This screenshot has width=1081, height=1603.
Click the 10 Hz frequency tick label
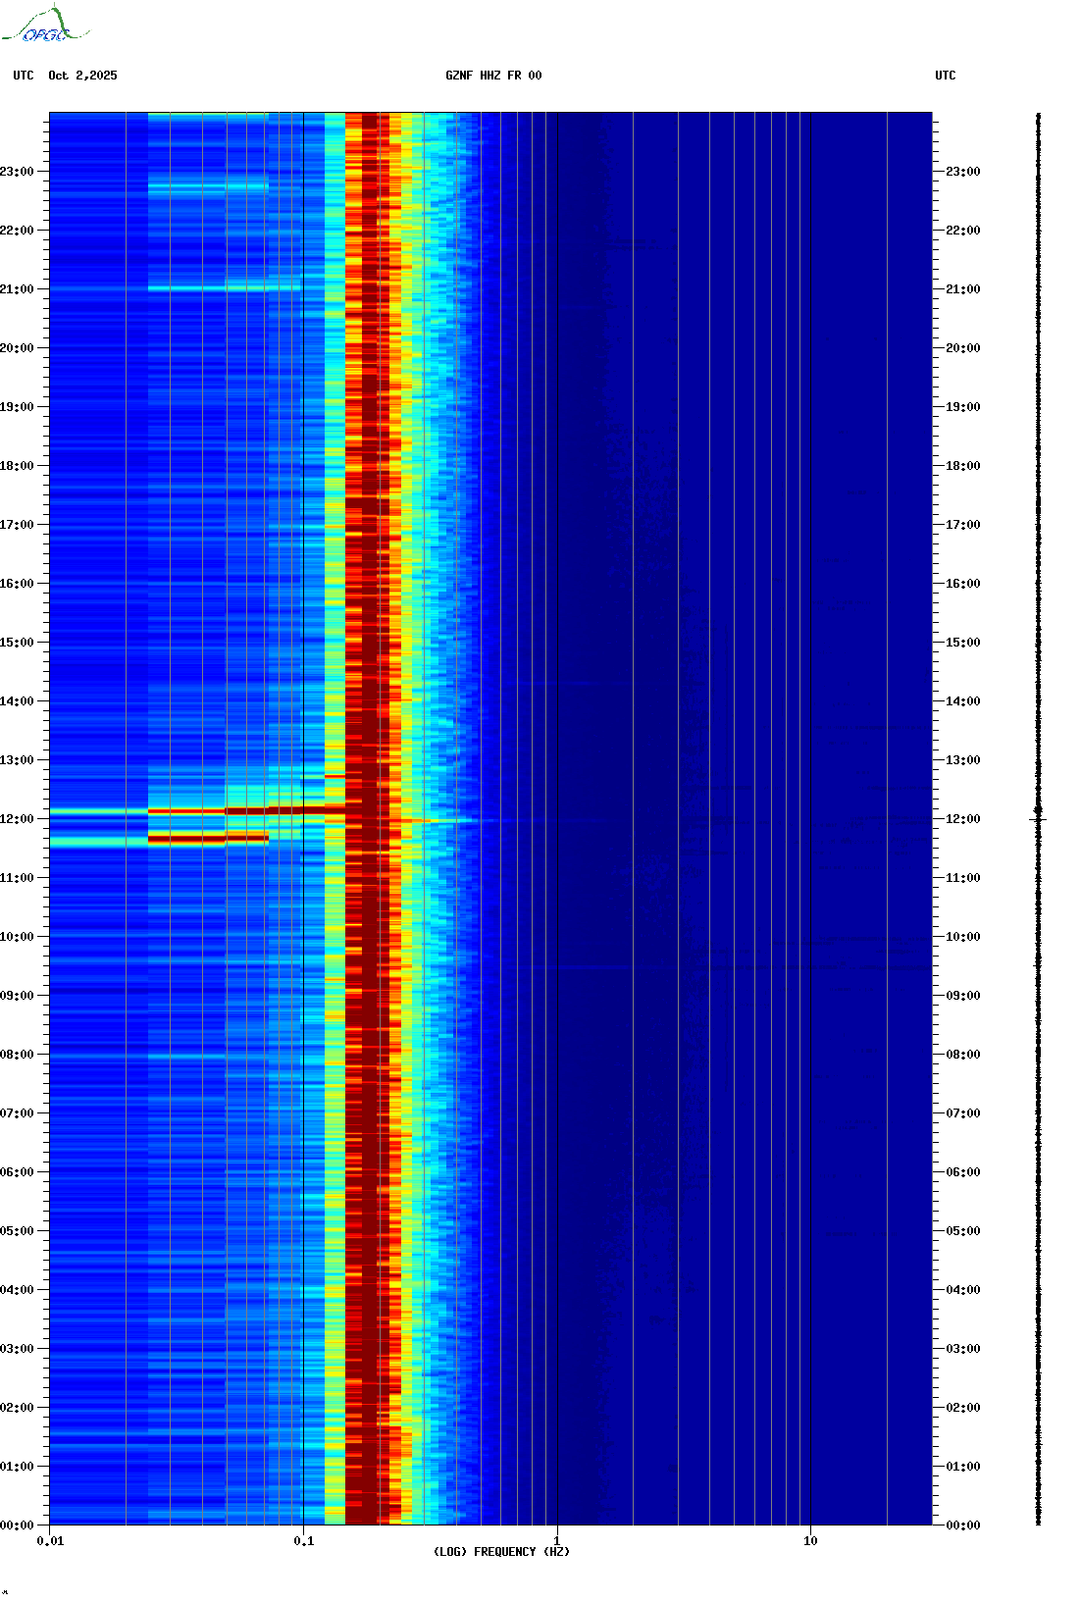coord(810,1541)
